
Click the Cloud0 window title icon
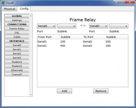3,3
